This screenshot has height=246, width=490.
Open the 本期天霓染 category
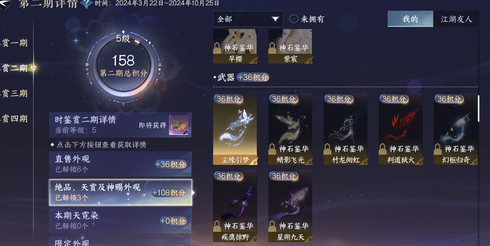coord(120,221)
